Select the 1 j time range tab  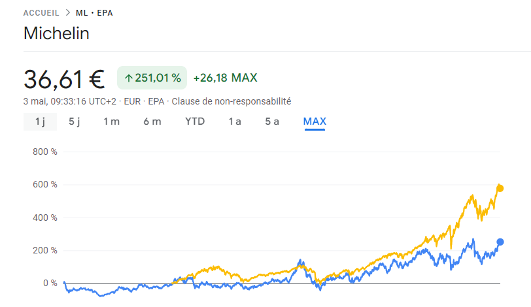(x=41, y=121)
